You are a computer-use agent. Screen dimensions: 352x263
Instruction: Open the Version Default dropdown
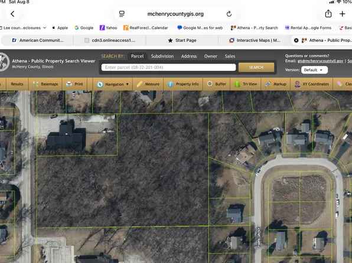(x=314, y=70)
